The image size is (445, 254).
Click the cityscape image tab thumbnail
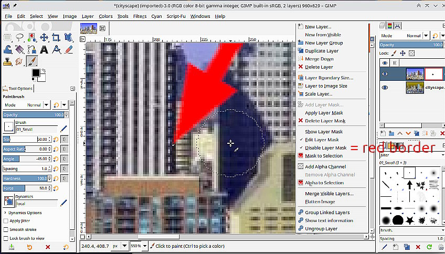coord(89,28)
